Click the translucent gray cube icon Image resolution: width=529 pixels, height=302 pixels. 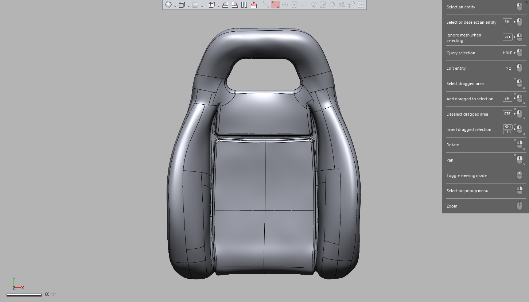click(x=195, y=5)
